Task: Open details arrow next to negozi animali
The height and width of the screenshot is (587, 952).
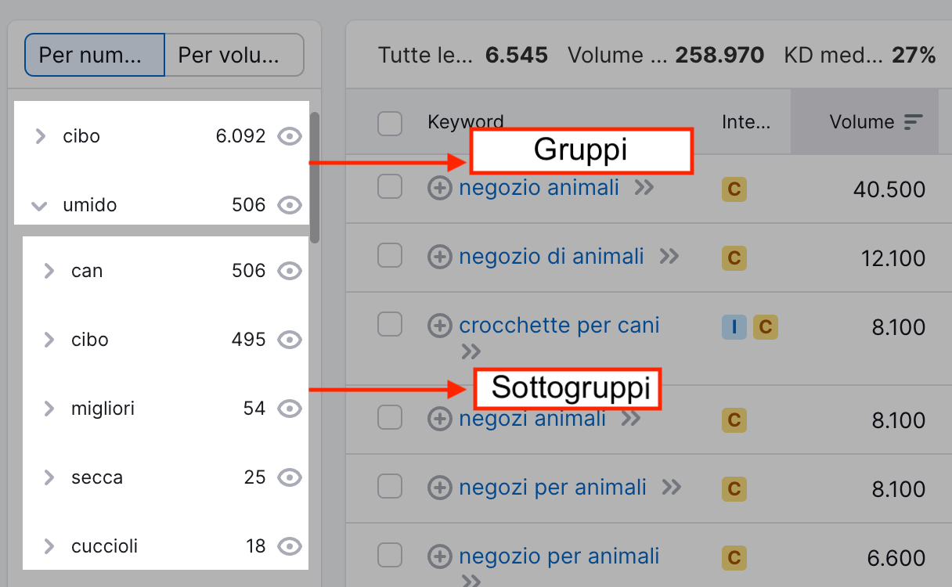Action: coord(633,419)
